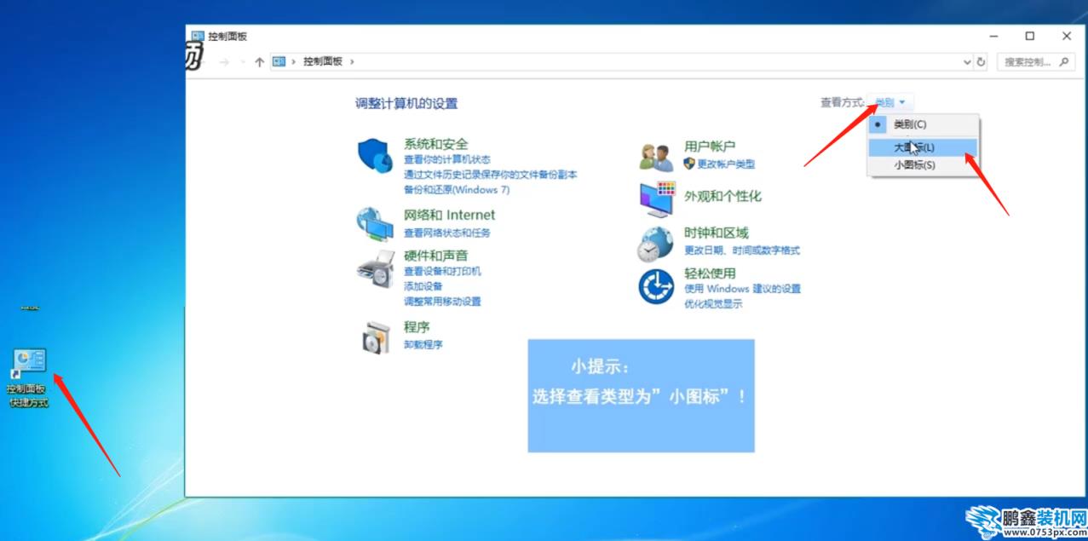This screenshot has height=541, width=1088.
Task: Open the Network and Internet globe icon
Action: coord(374,224)
